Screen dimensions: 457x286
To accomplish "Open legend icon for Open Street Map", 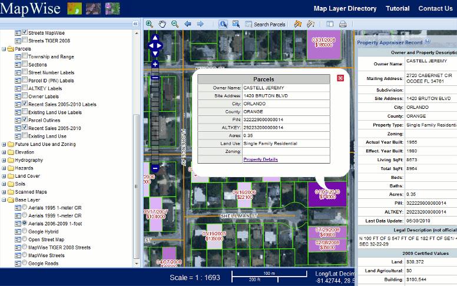I will [x=18, y=240].
